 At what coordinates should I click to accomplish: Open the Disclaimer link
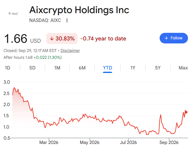click(x=70, y=51)
